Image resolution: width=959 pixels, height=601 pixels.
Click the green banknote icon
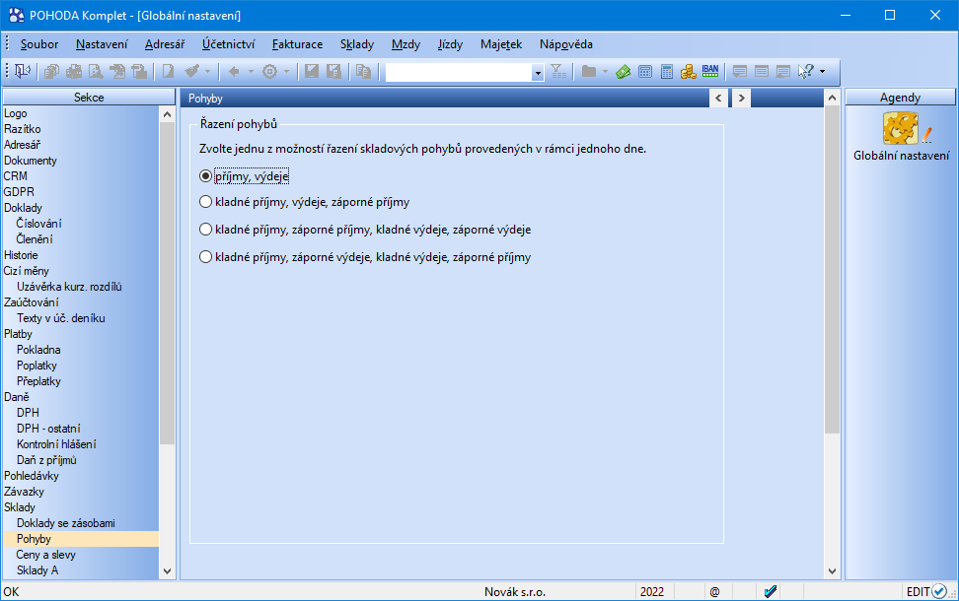point(624,72)
